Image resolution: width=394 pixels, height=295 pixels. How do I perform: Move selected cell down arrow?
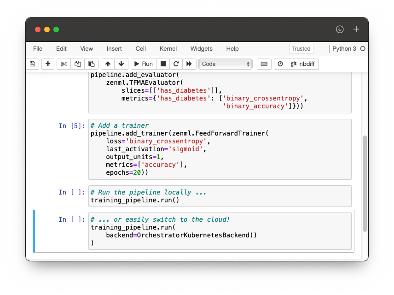[122, 64]
